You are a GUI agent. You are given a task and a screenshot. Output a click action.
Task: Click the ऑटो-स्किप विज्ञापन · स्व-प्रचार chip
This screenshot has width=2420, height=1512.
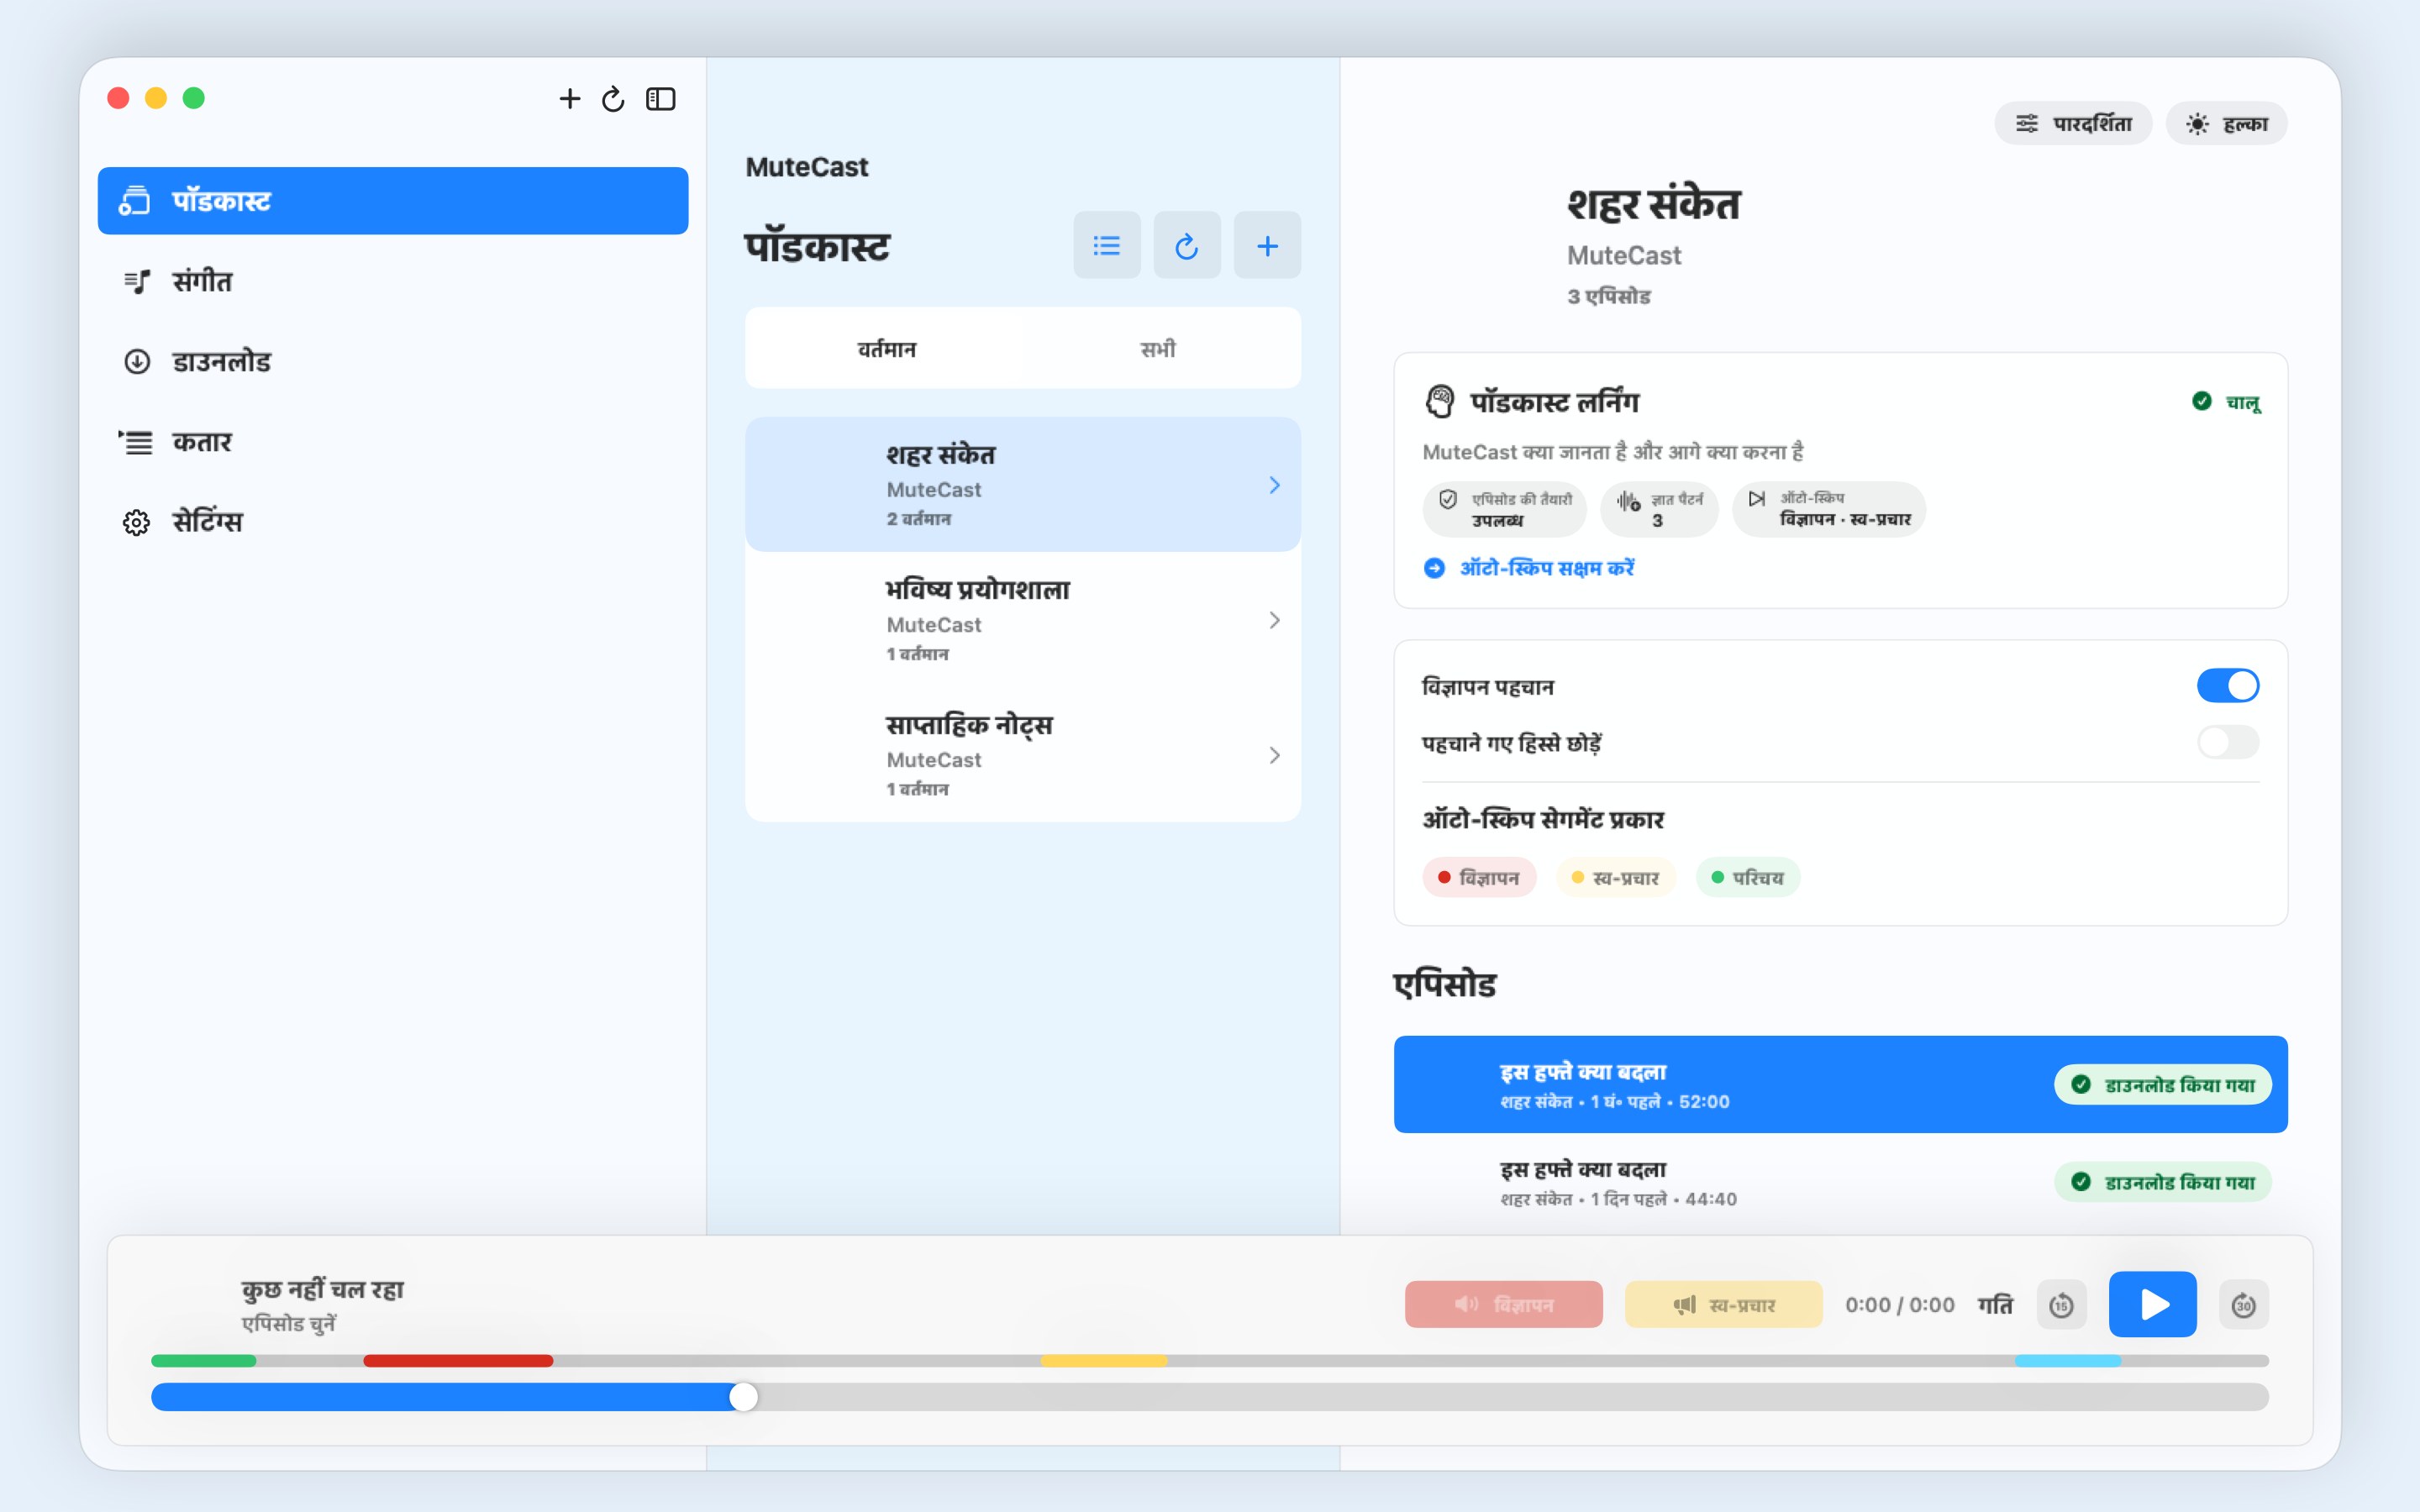[x=1829, y=509]
